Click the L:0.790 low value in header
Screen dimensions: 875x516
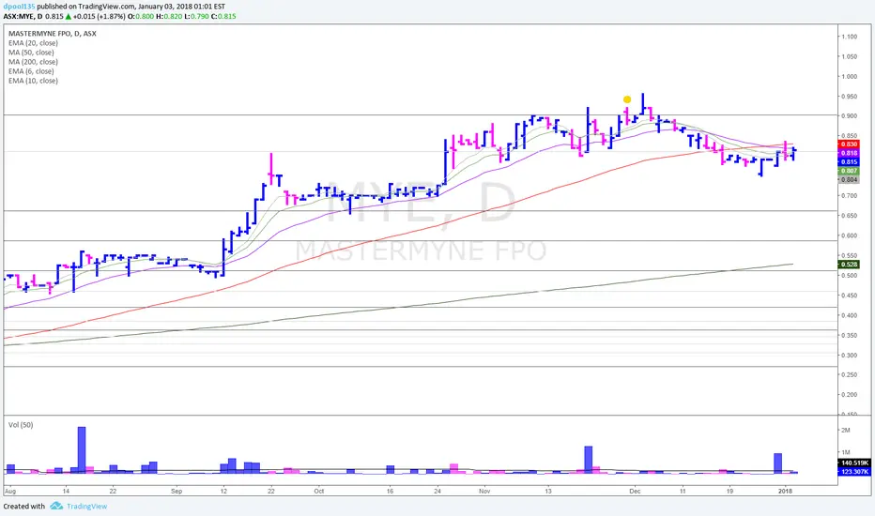(x=196, y=16)
